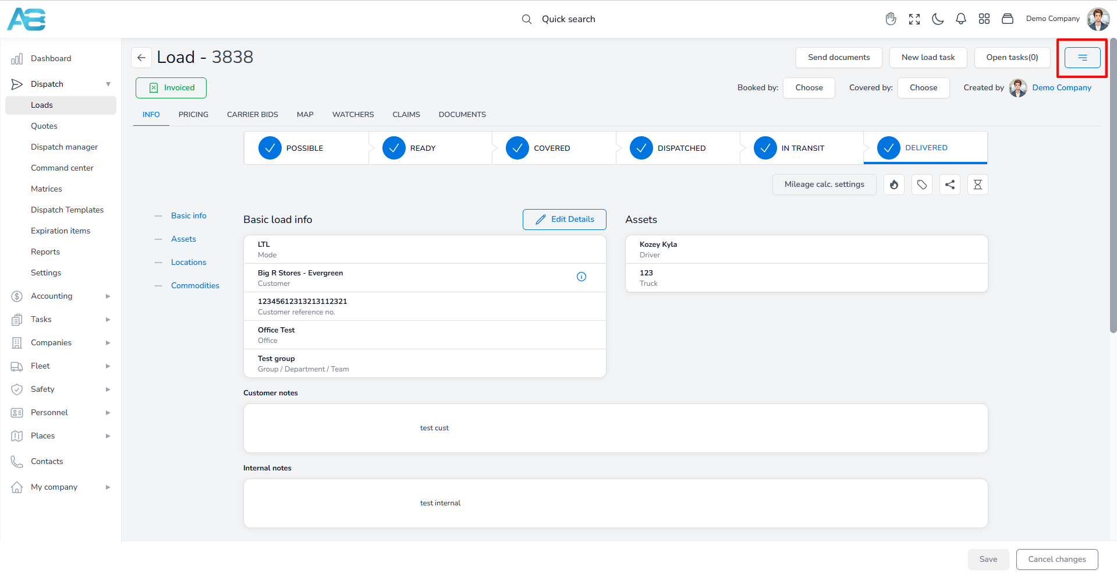Open the DOCUMENTS tab
Screen dimensions: 1117x577
(x=462, y=115)
